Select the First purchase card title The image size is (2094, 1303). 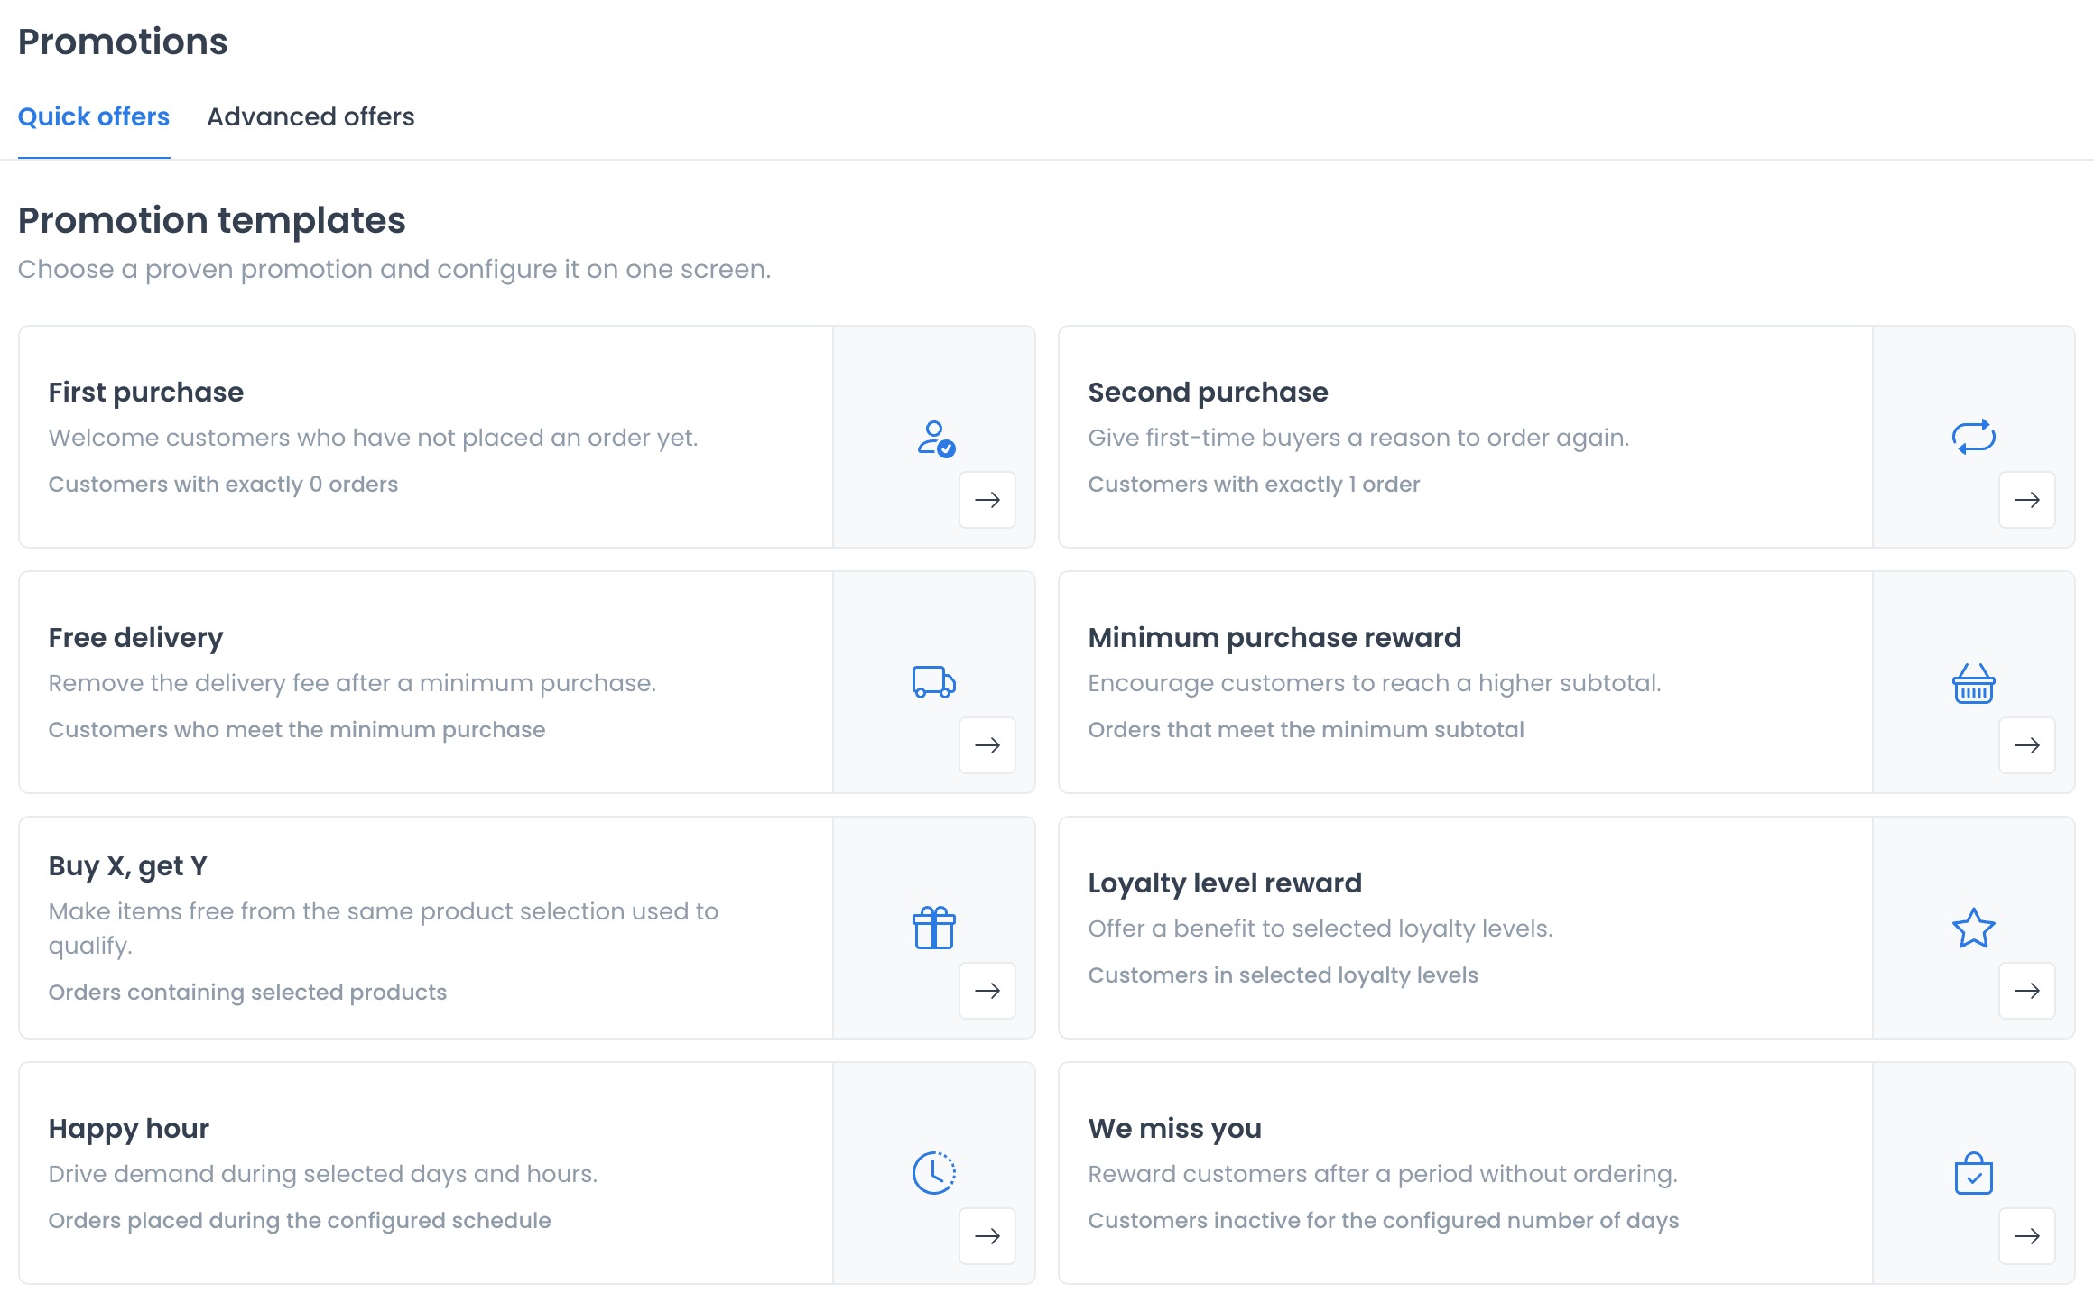click(x=146, y=393)
